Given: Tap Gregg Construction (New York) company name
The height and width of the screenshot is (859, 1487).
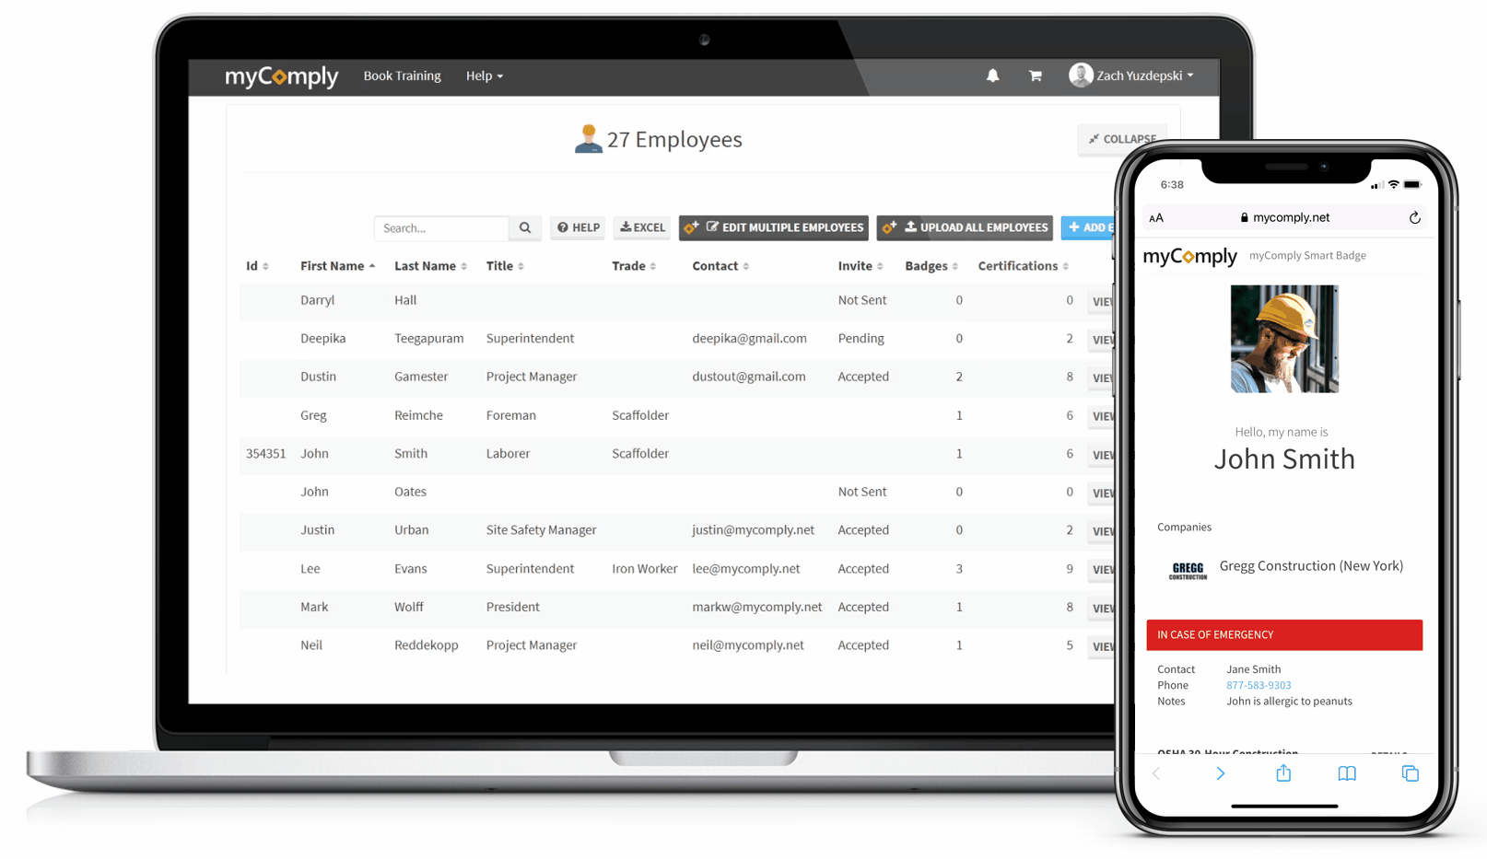Looking at the screenshot, I should [1311, 566].
